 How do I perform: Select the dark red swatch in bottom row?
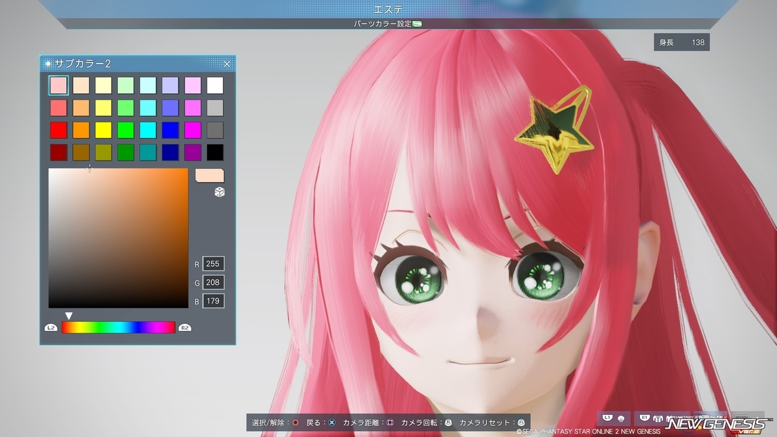pos(58,152)
